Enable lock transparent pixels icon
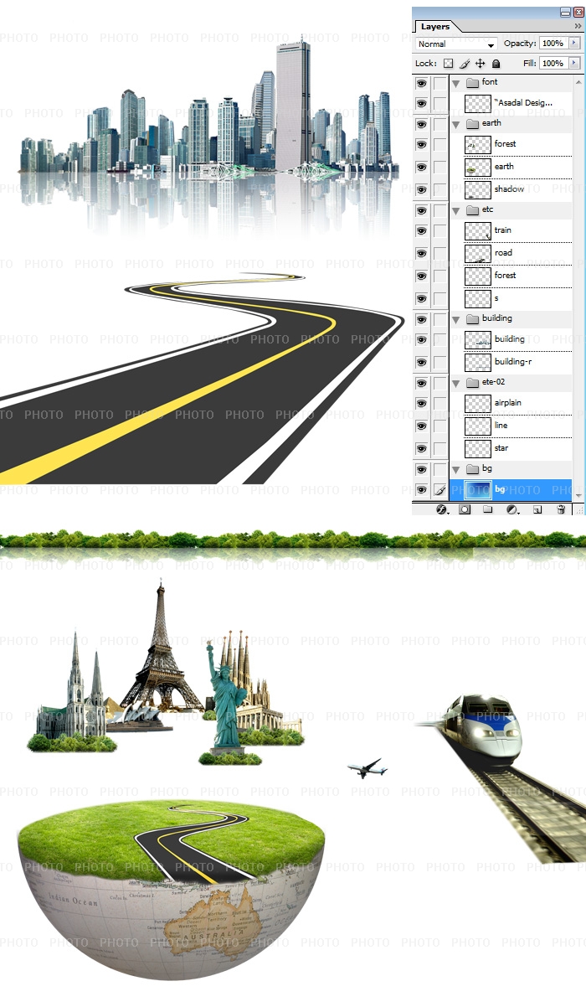The height and width of the screenshot is (1007, 586). click(x=448, y=64)
